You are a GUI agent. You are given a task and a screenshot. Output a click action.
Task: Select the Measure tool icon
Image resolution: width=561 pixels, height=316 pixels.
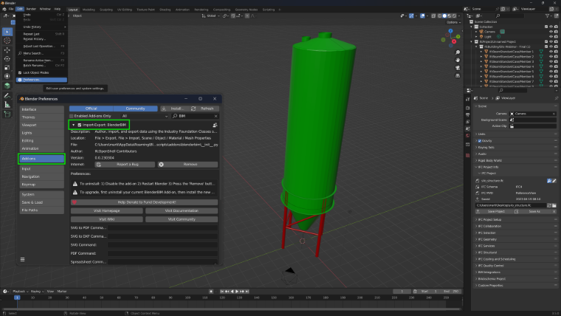(x=7, y=105)
